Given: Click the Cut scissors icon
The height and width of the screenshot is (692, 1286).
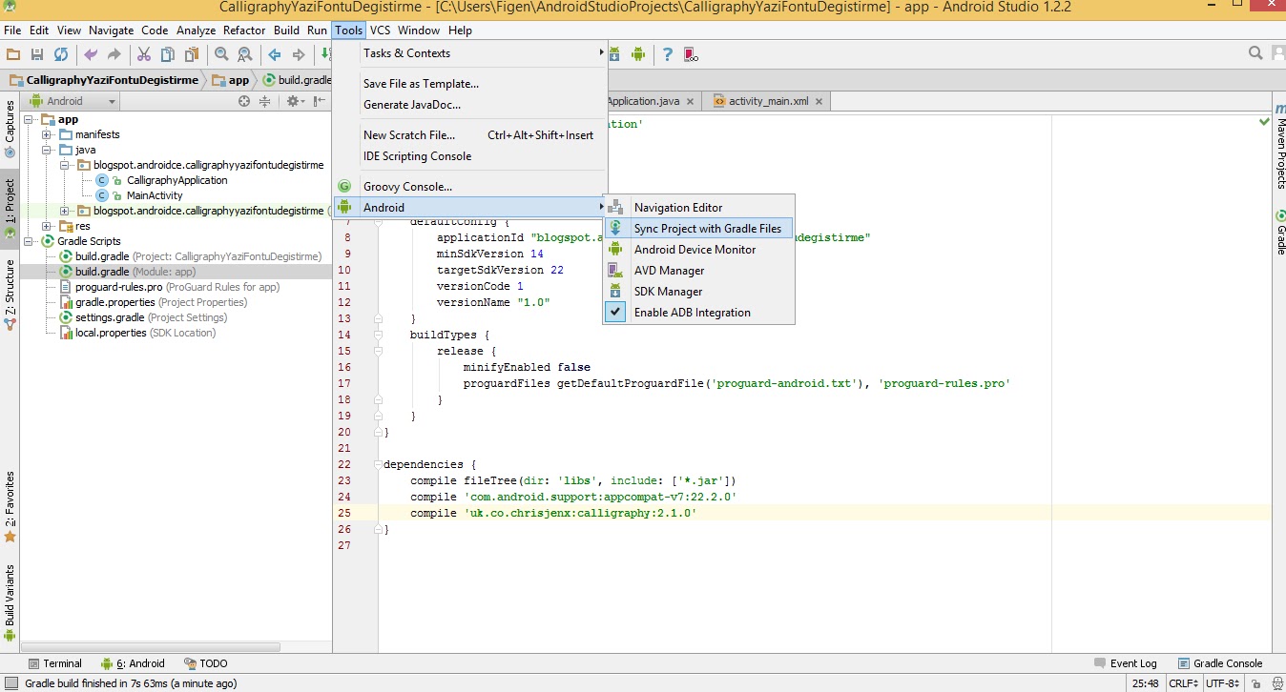Looking at the screenshot, I should click(x=144, y=55).
